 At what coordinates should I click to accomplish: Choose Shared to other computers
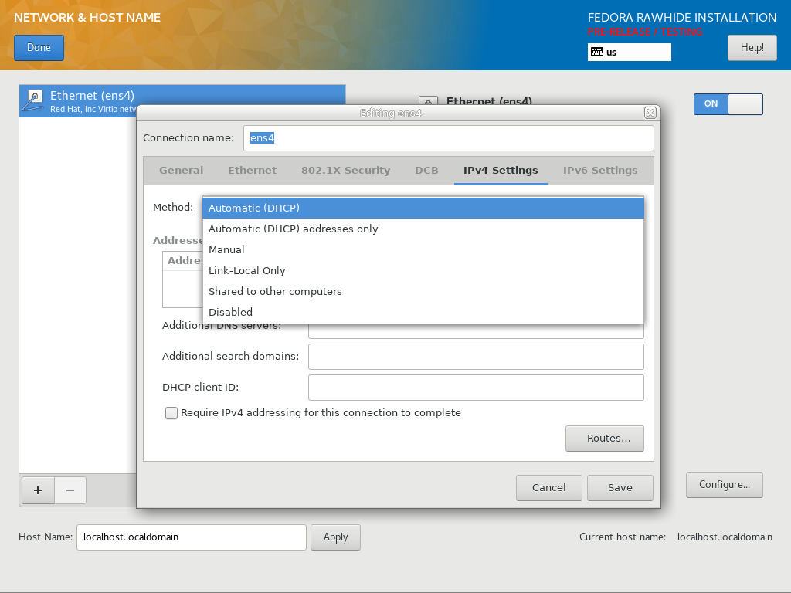423,291
